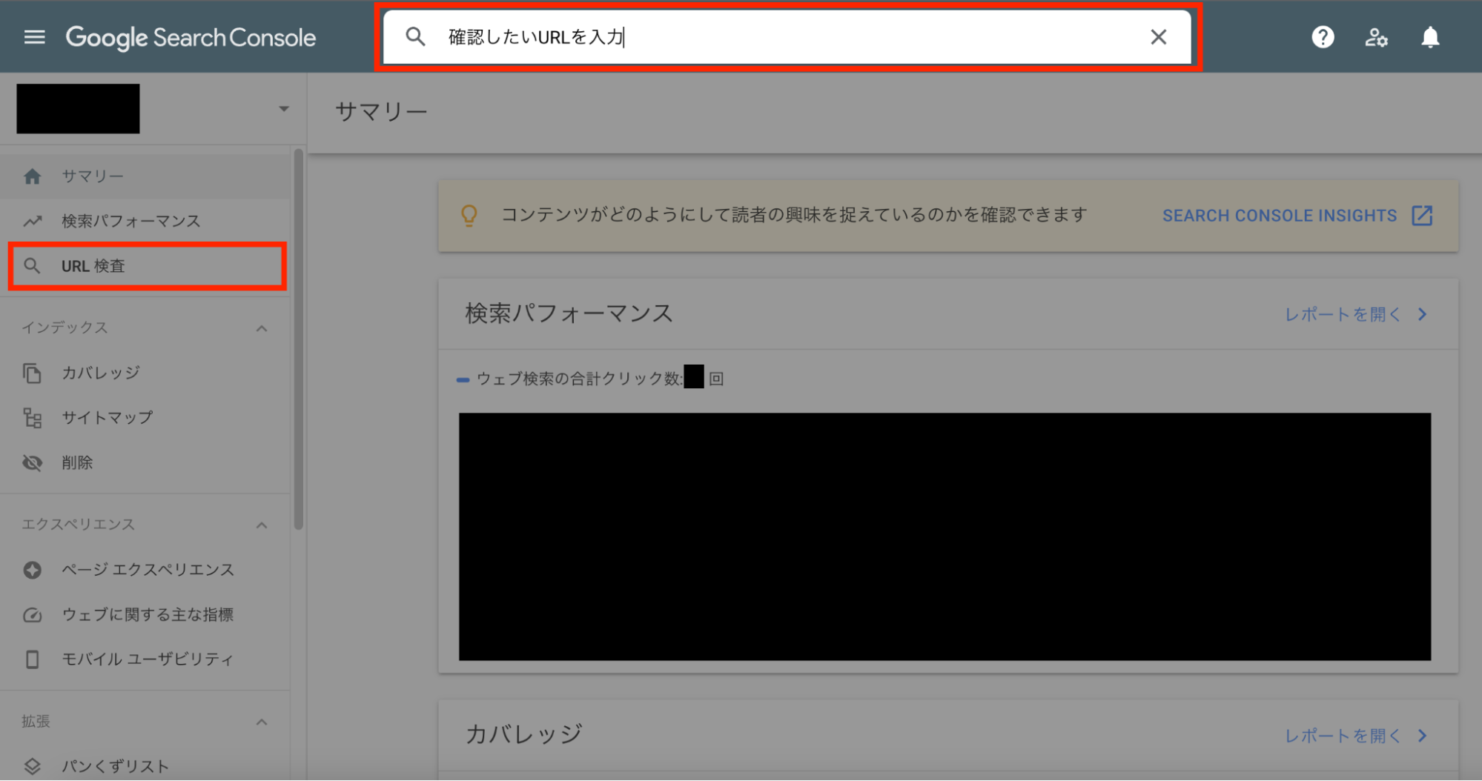Clear the URL input with X
This screenshot has height=781, width=1482.
1158,36
